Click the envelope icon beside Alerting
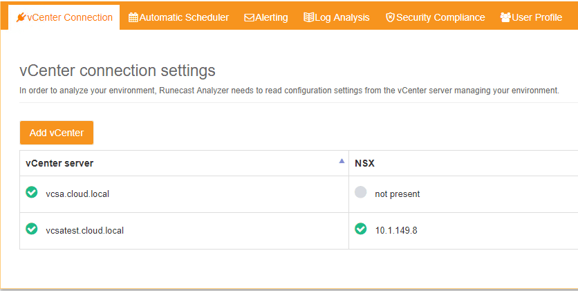 pyautogui.click(x=249, y=17)
